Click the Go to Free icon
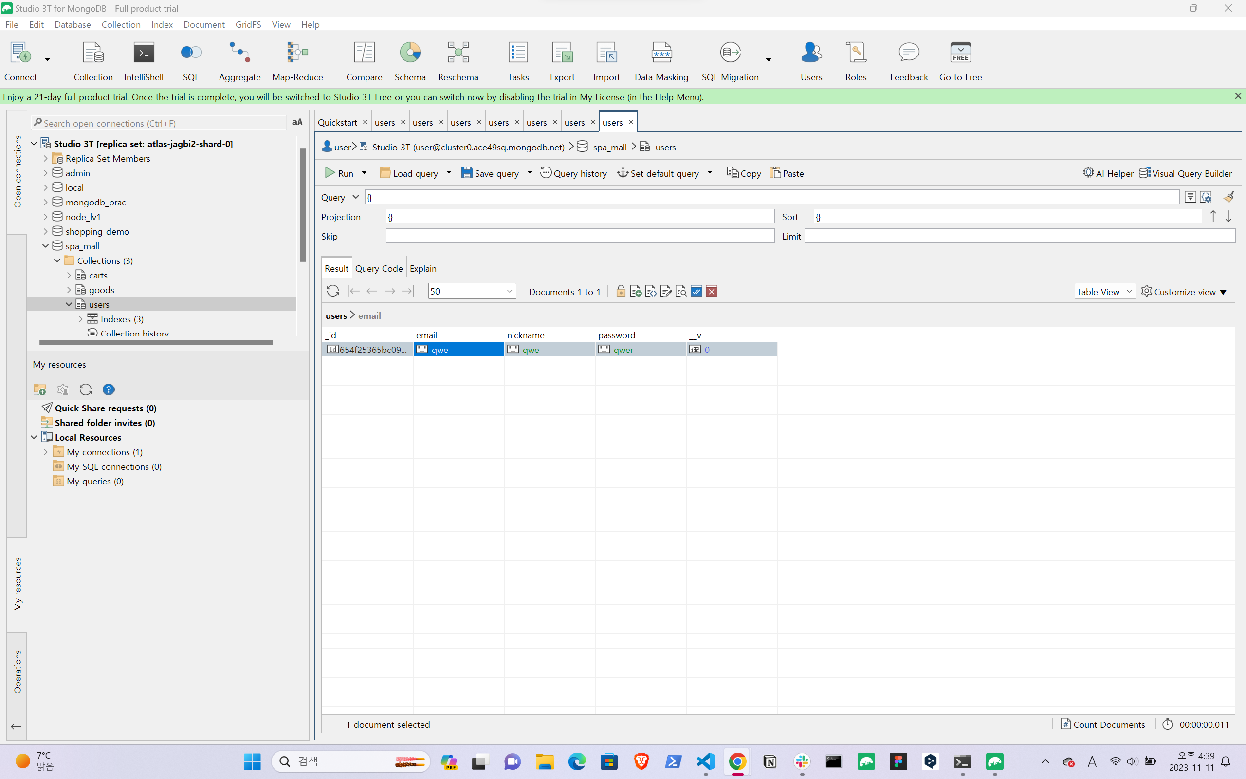Viewport: 1246px width, 779px height. click(960, 61)
